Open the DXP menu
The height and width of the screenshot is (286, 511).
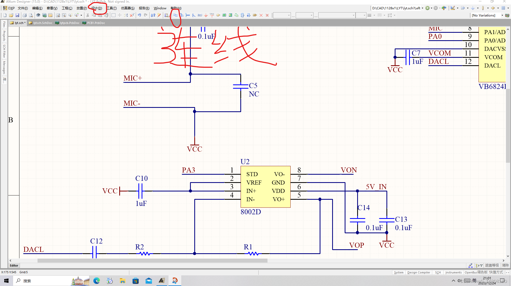click(x=9, y=8)
